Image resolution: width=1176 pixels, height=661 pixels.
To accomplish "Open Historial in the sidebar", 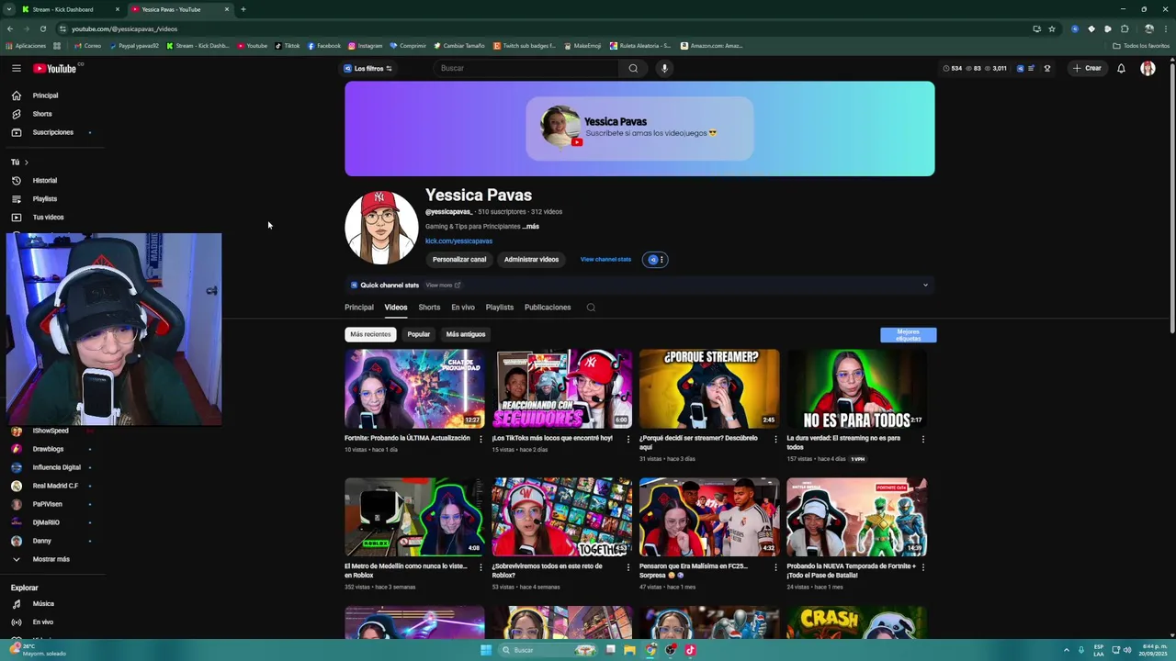I will click(45, 181).
